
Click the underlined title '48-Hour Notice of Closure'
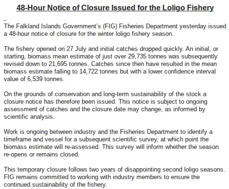[x=63, y=8]
